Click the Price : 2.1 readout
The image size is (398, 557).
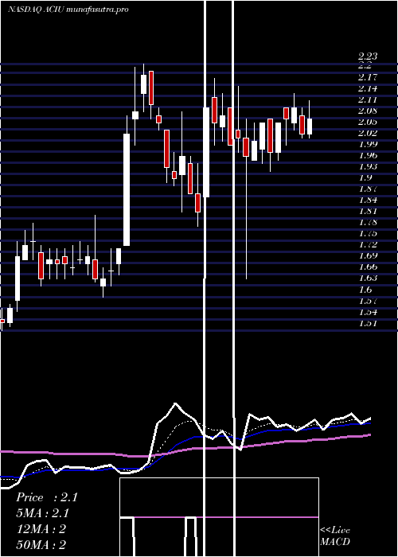click(46, 497)
